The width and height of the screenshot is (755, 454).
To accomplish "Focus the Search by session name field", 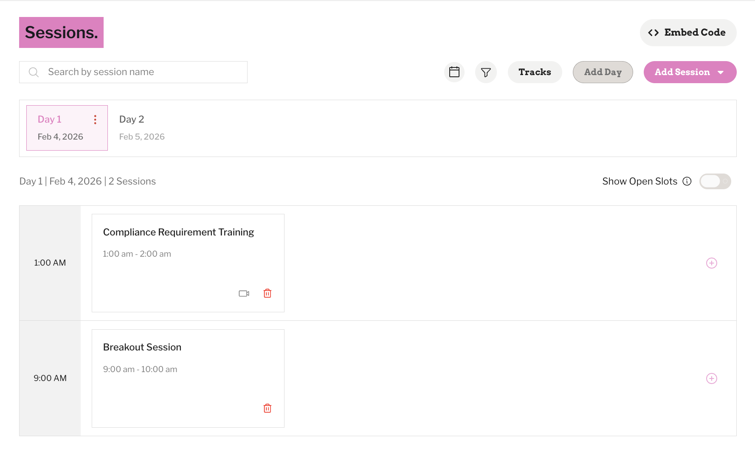I will point(133,72).
